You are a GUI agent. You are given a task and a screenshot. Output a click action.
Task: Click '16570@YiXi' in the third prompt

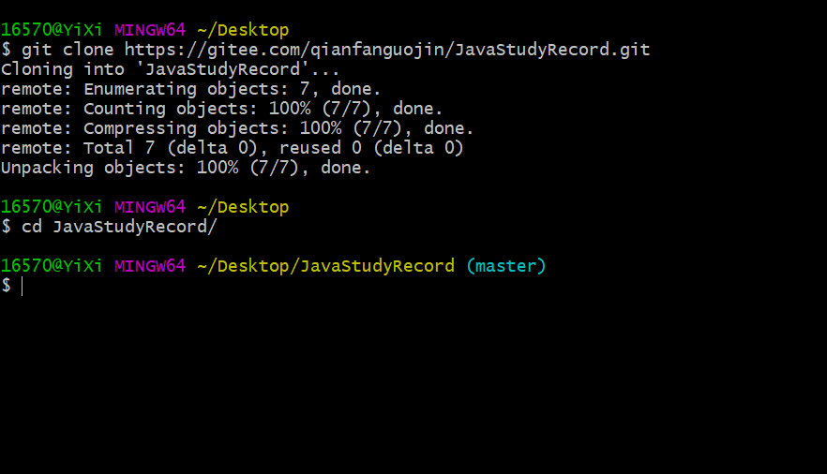pyautogui.click(x=52, y=266)
